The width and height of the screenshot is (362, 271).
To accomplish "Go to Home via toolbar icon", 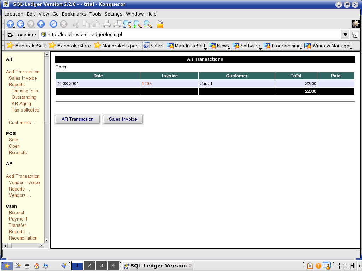I will 41,24.
